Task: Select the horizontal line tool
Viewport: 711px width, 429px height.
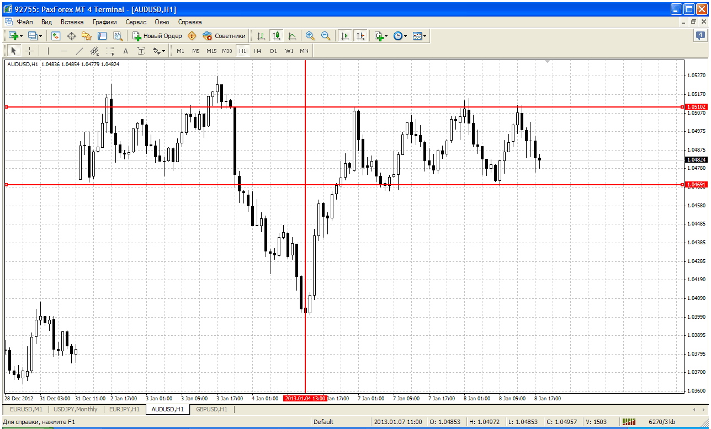Action: (x=63, y=51)
